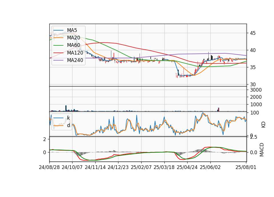The image size is (274, 197).
Task: Click the KD axis title
Action: tap(263, 125)
